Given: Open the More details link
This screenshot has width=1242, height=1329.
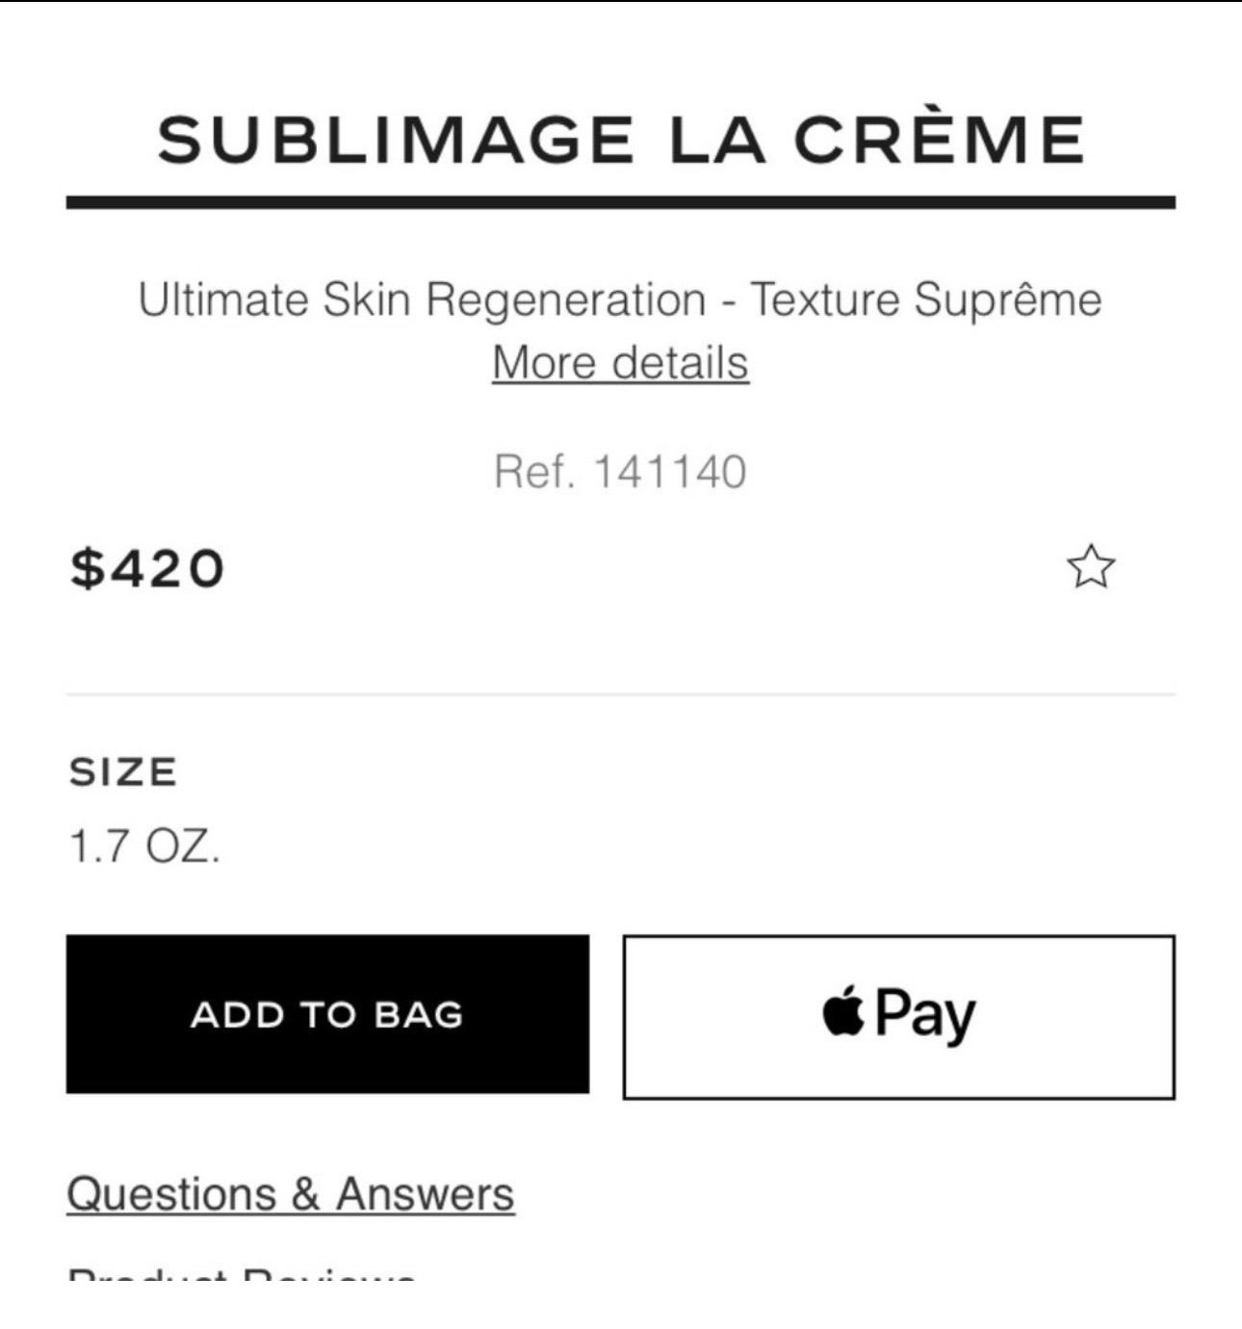Looking at the screenshot, I should click(x=620, y=363).
